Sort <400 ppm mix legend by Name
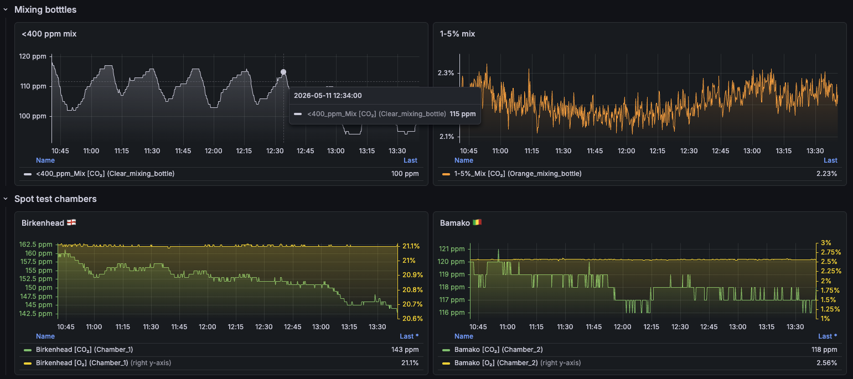Screen dimensions: 853x379 (x=45, y=160)
